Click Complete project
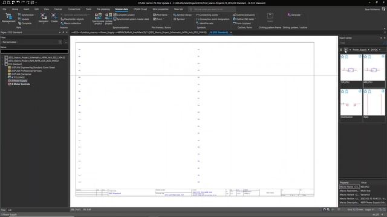 124,14
